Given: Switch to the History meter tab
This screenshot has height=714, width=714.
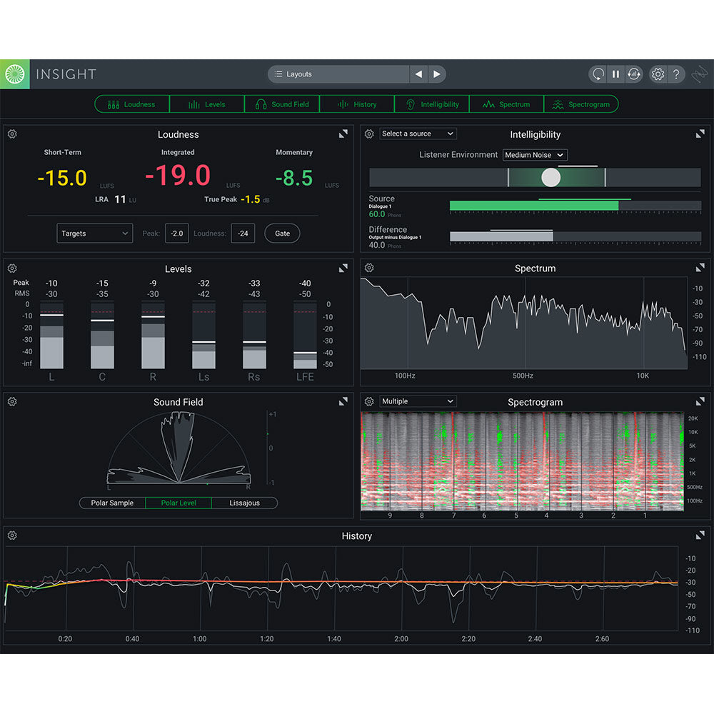Looking at the screenshot, I should (x=357, y=104).
